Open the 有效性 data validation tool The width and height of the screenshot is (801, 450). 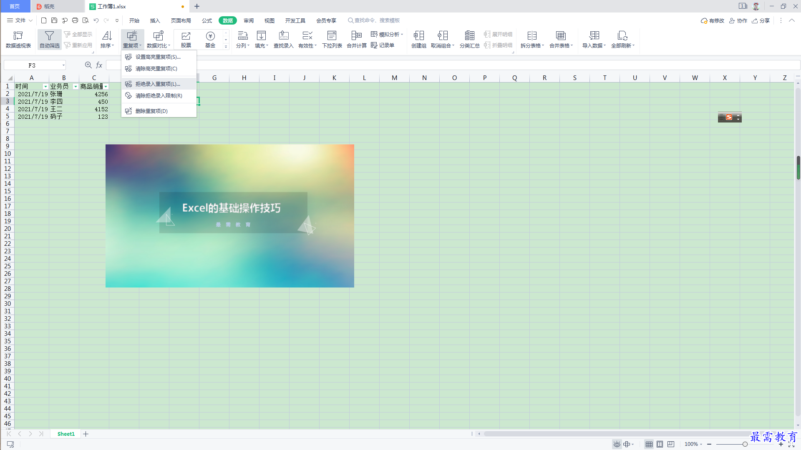coord(307,40)
